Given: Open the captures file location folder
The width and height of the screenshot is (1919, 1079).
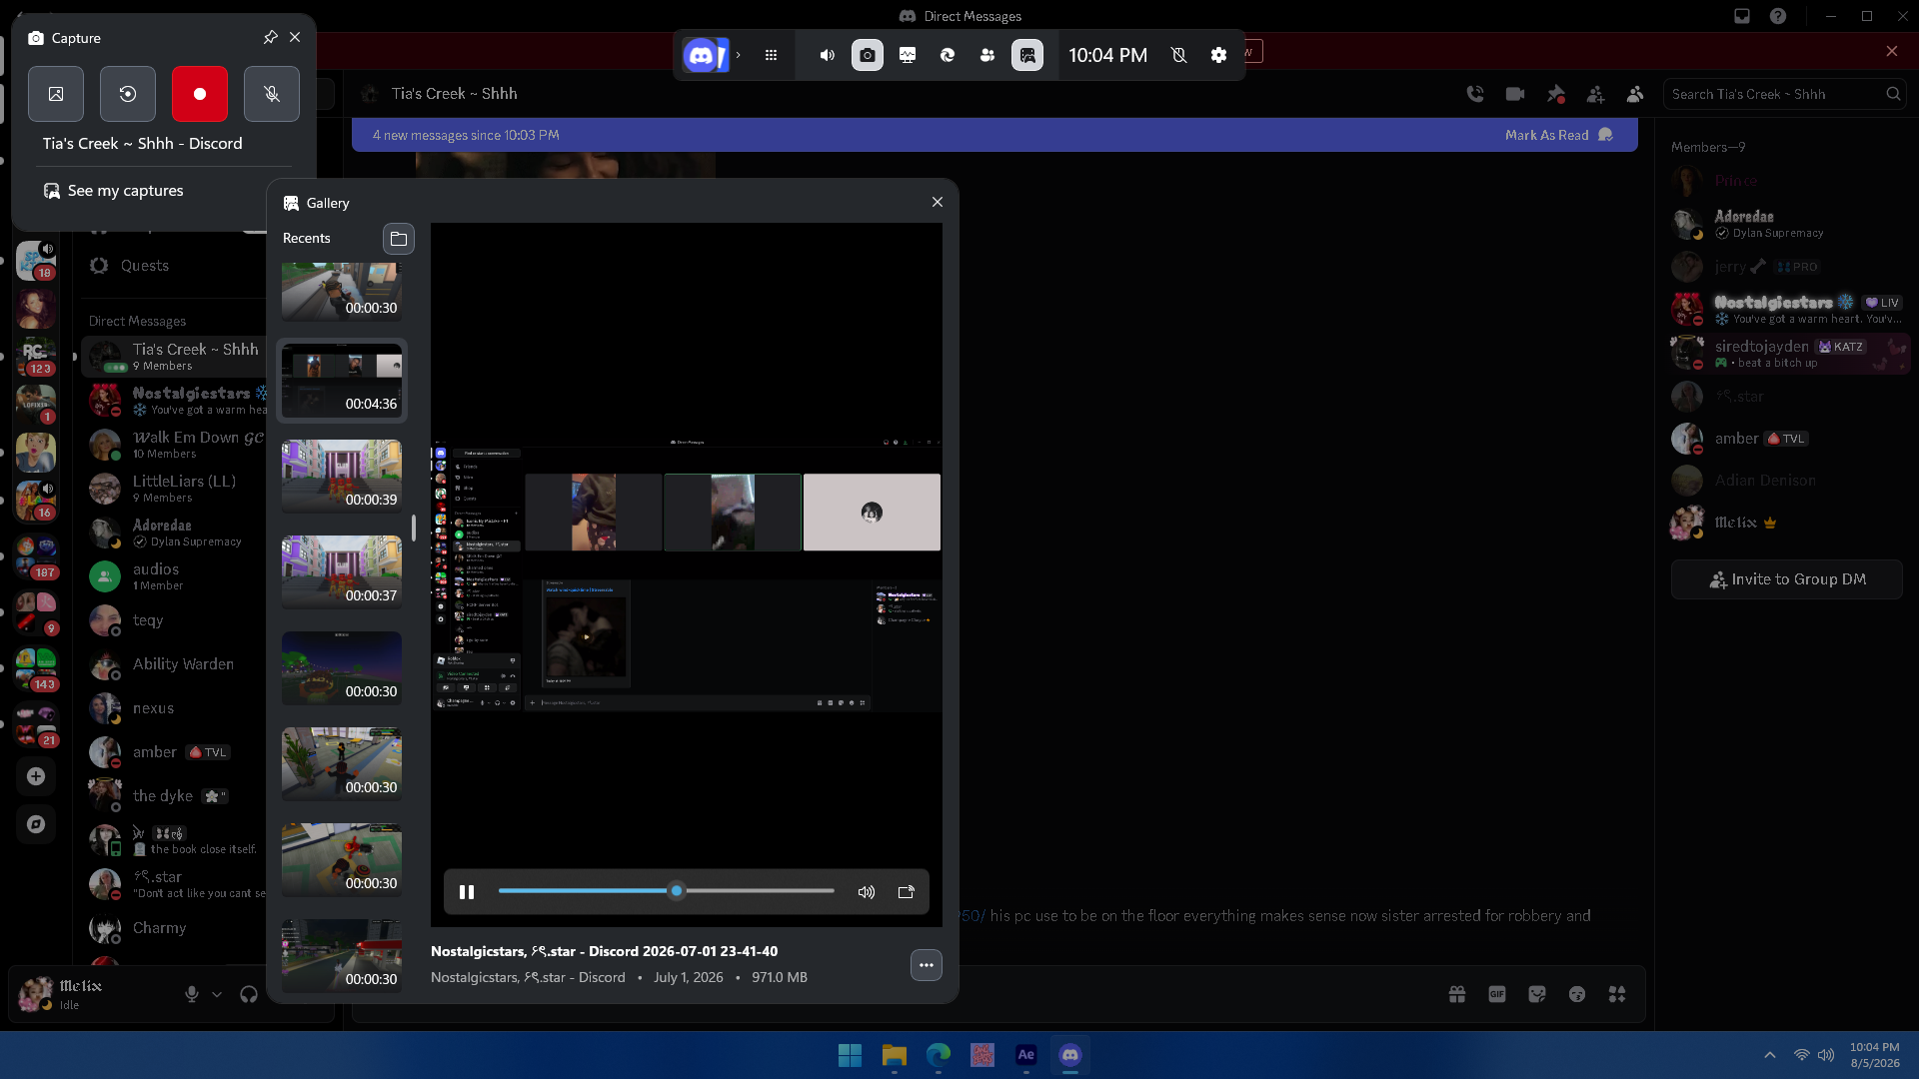Looking at the screenshot, I should click(399, 238).
